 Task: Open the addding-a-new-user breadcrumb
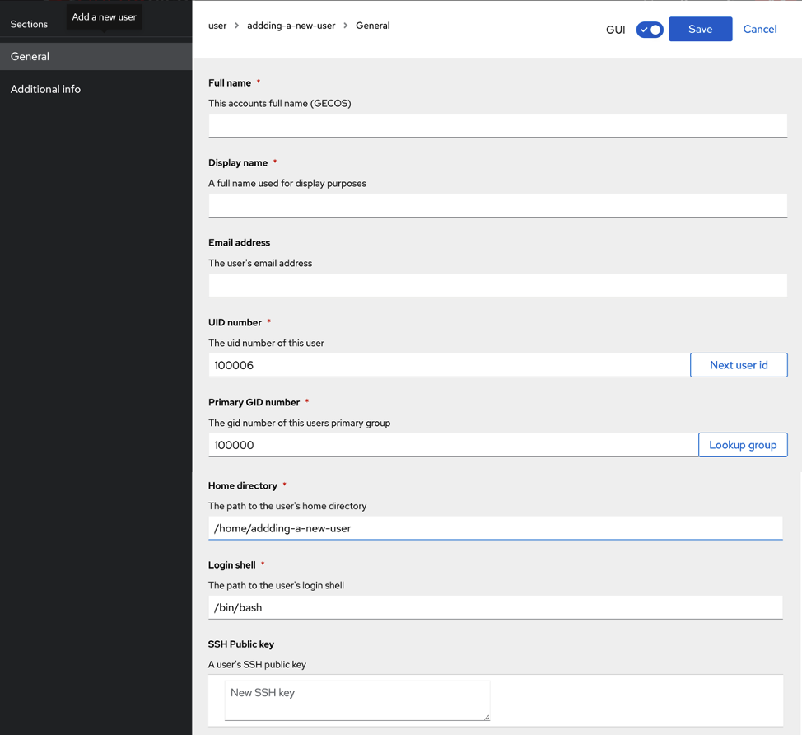[x=291, y=26]
